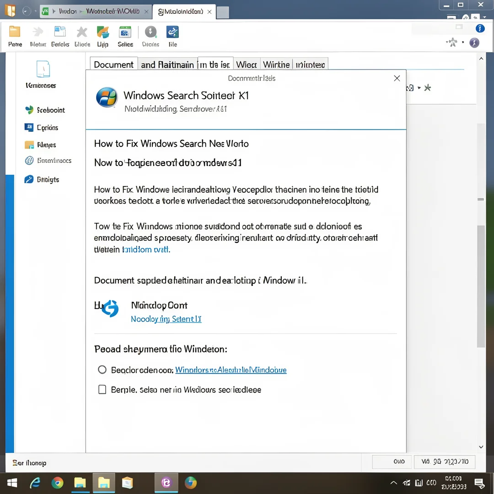Open the Noodoy inj Setent link

pyautogui.click(x=166, y=319)
